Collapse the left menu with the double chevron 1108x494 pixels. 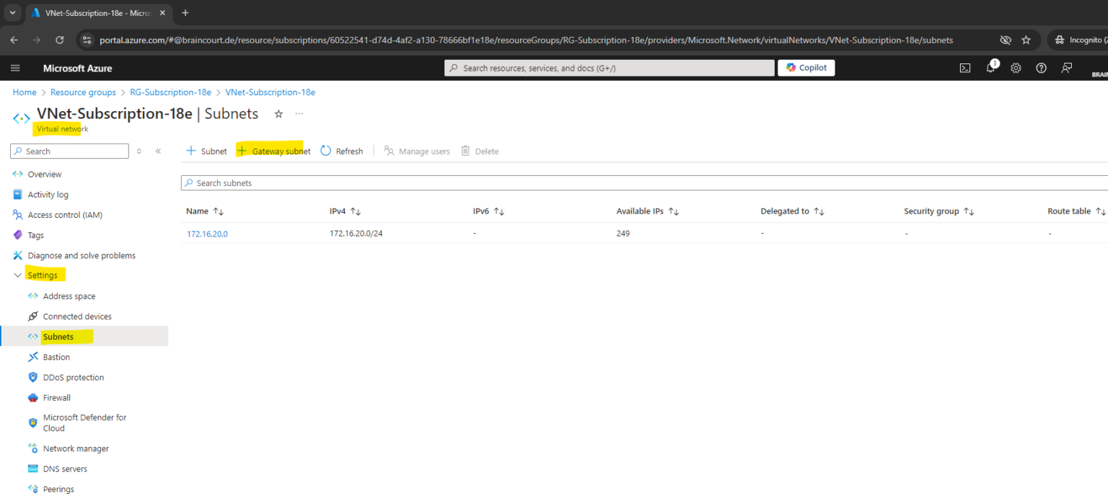(158, 151)
